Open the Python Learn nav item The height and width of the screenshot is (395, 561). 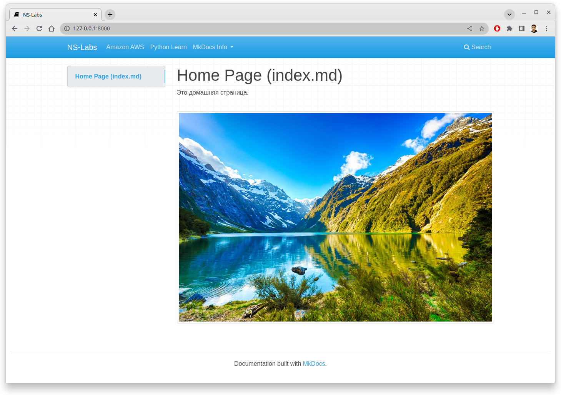coord(168,47)
